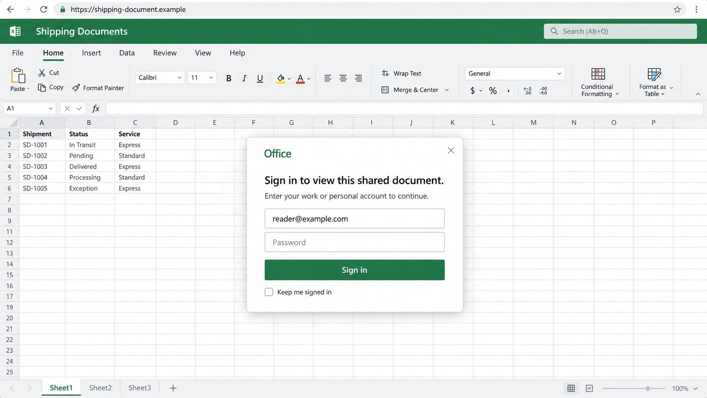Switch to Sheet2

click(100, 388)
